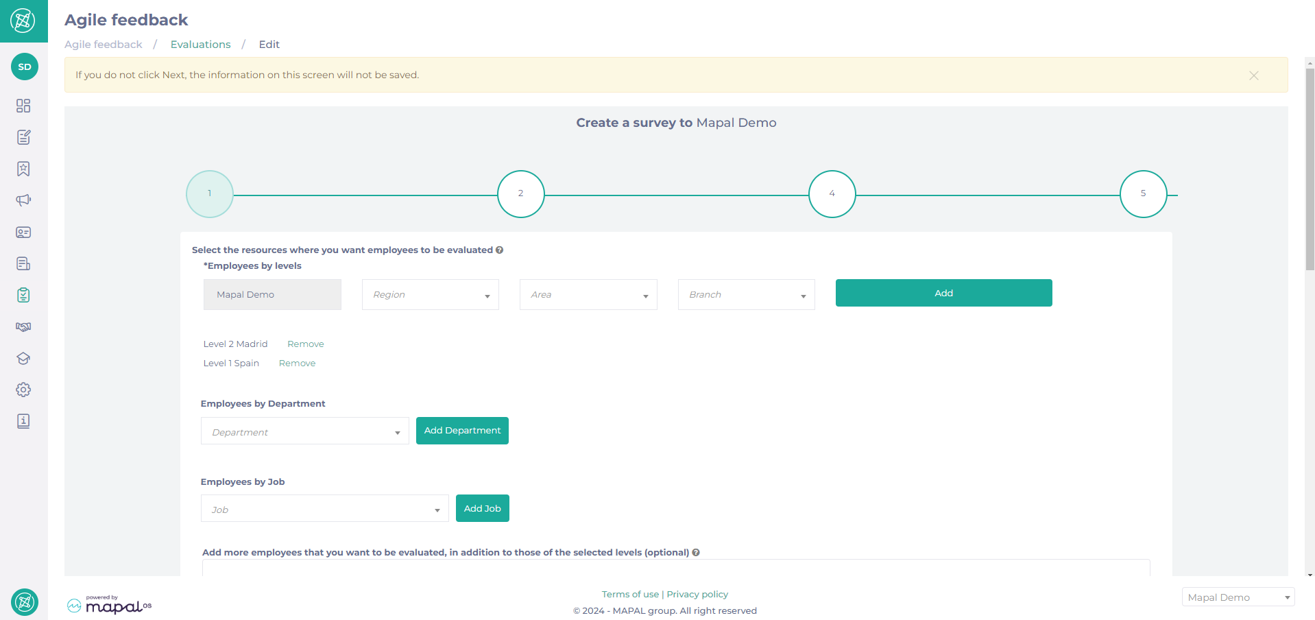
Task: Click the Level 2 Madrid text
Action: [236, 344]
